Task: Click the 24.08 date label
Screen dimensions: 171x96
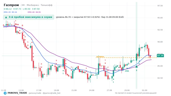Action: pos(92,90)
